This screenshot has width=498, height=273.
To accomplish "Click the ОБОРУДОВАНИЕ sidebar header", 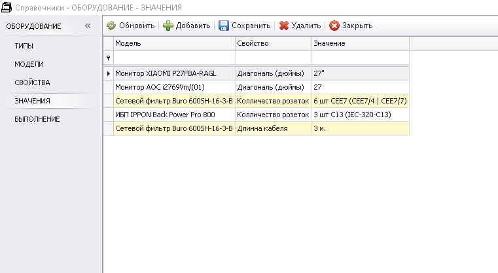I will [33, 26].
